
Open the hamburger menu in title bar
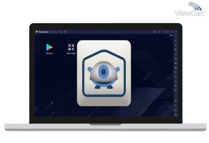click(x=159, y=32)
